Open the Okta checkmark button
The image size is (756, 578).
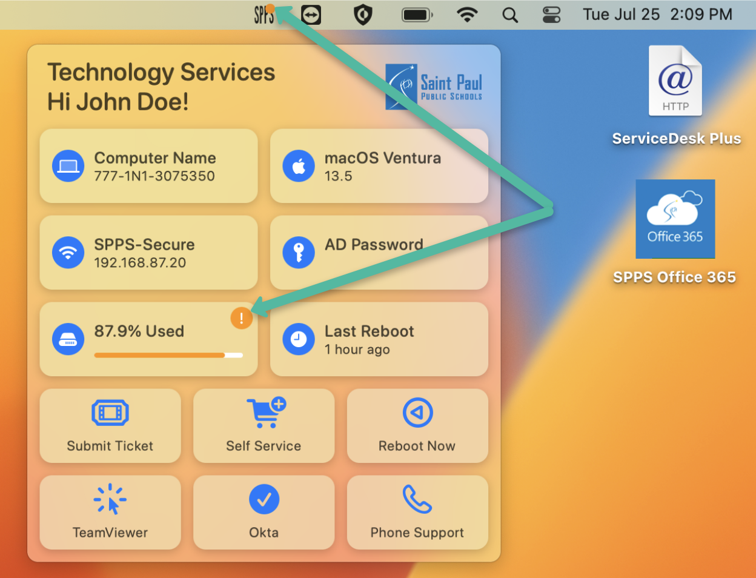pos(264,513)
